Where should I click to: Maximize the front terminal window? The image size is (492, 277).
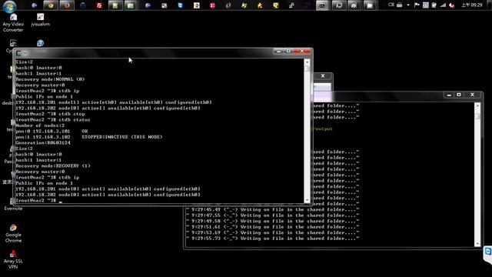pyautogui.click(x=289, y=52)
